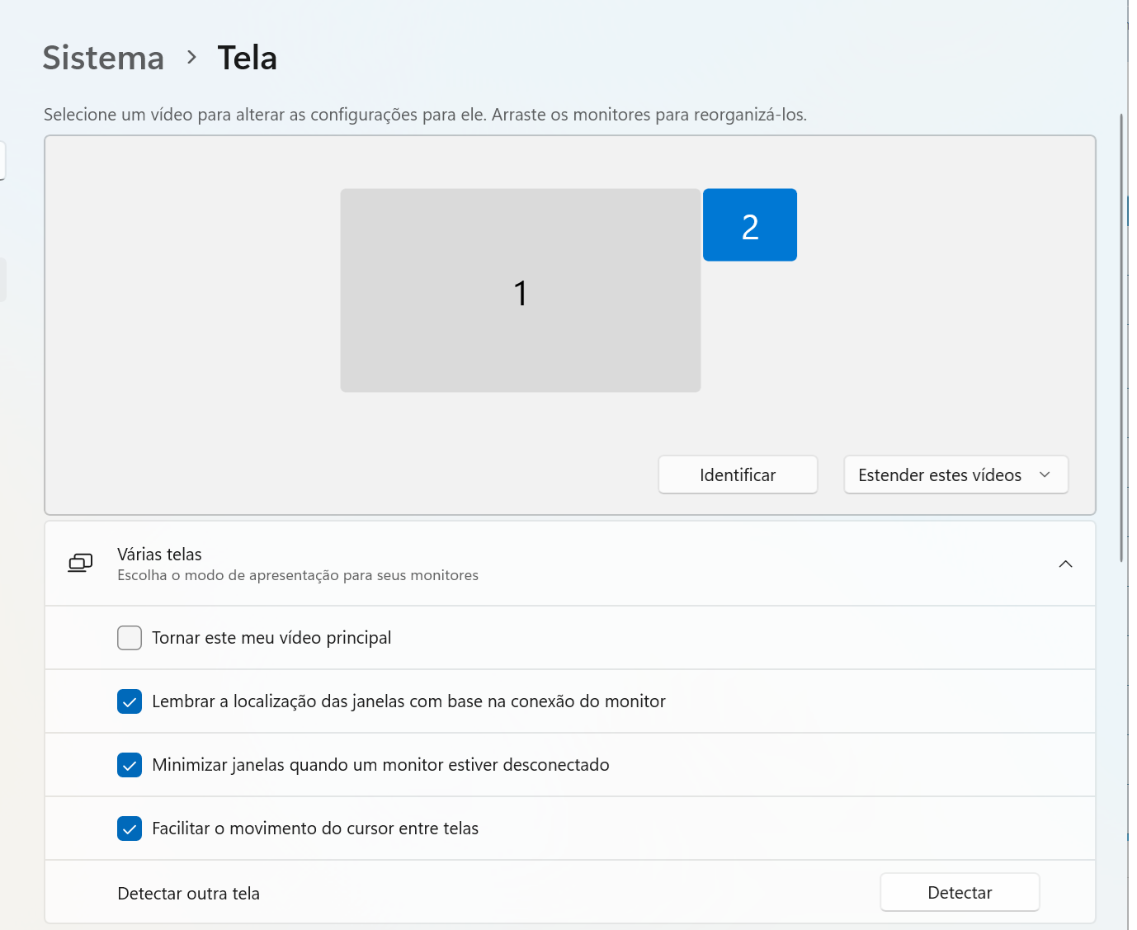Screen dimensions: 1137x930
Task: Click the Tela page heading
Action: pos(247,58)
